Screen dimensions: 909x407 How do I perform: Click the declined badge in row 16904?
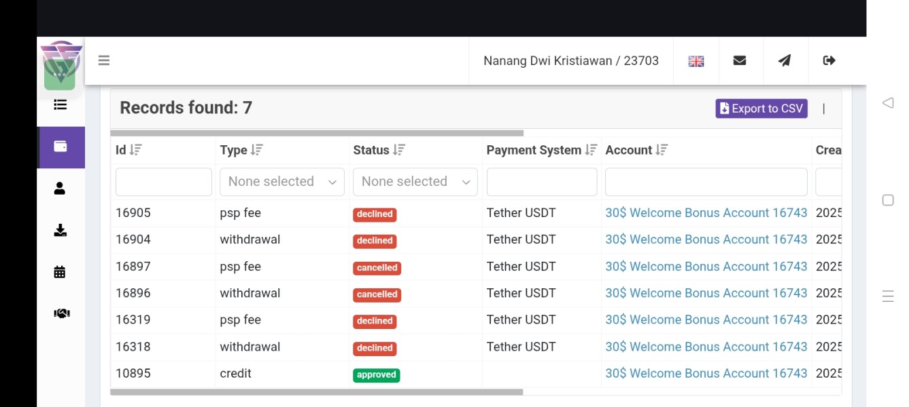pyautogui.click(x=375, y=241)
